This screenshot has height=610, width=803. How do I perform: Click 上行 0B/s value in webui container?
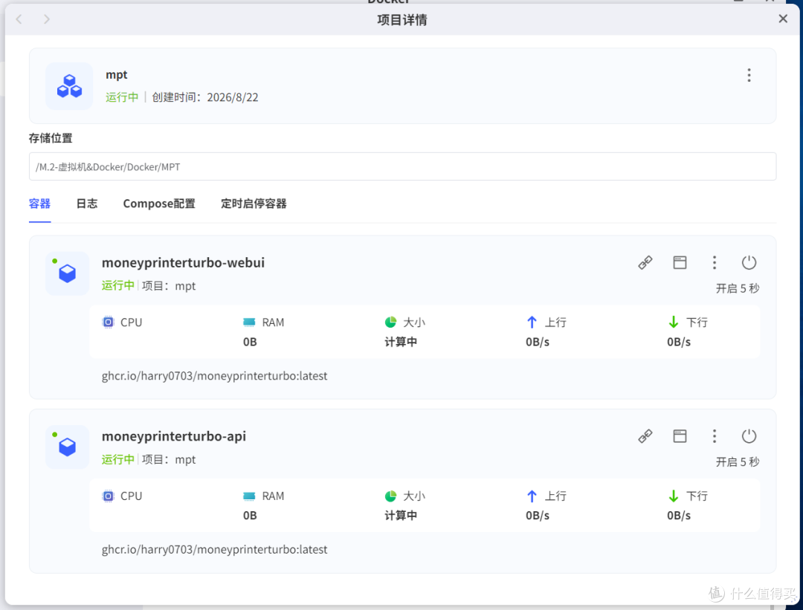(538, 342)
